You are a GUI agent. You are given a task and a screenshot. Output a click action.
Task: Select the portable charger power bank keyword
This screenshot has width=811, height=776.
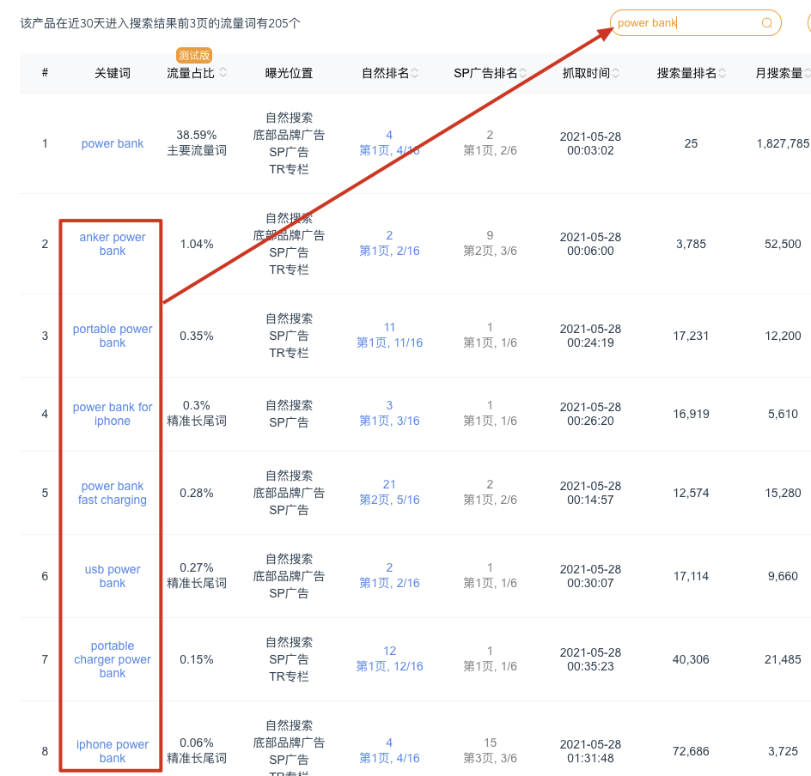click(x=112, y=659)
